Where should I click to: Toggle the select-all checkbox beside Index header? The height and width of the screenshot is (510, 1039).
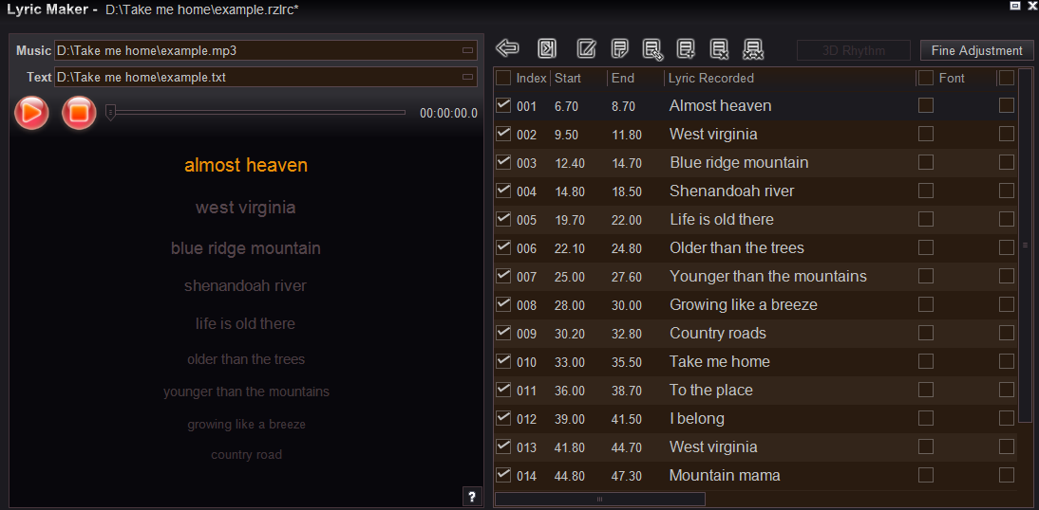click(x=503, y=78)
